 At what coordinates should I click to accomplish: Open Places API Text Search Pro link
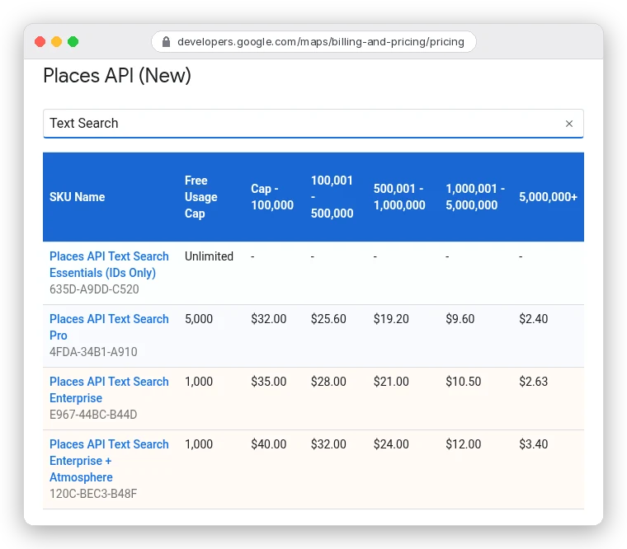(x=109, y=327)
